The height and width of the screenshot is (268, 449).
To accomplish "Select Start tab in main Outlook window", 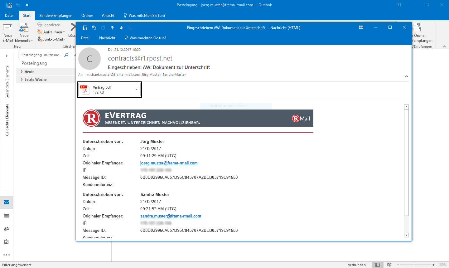I will click(27, 16).
